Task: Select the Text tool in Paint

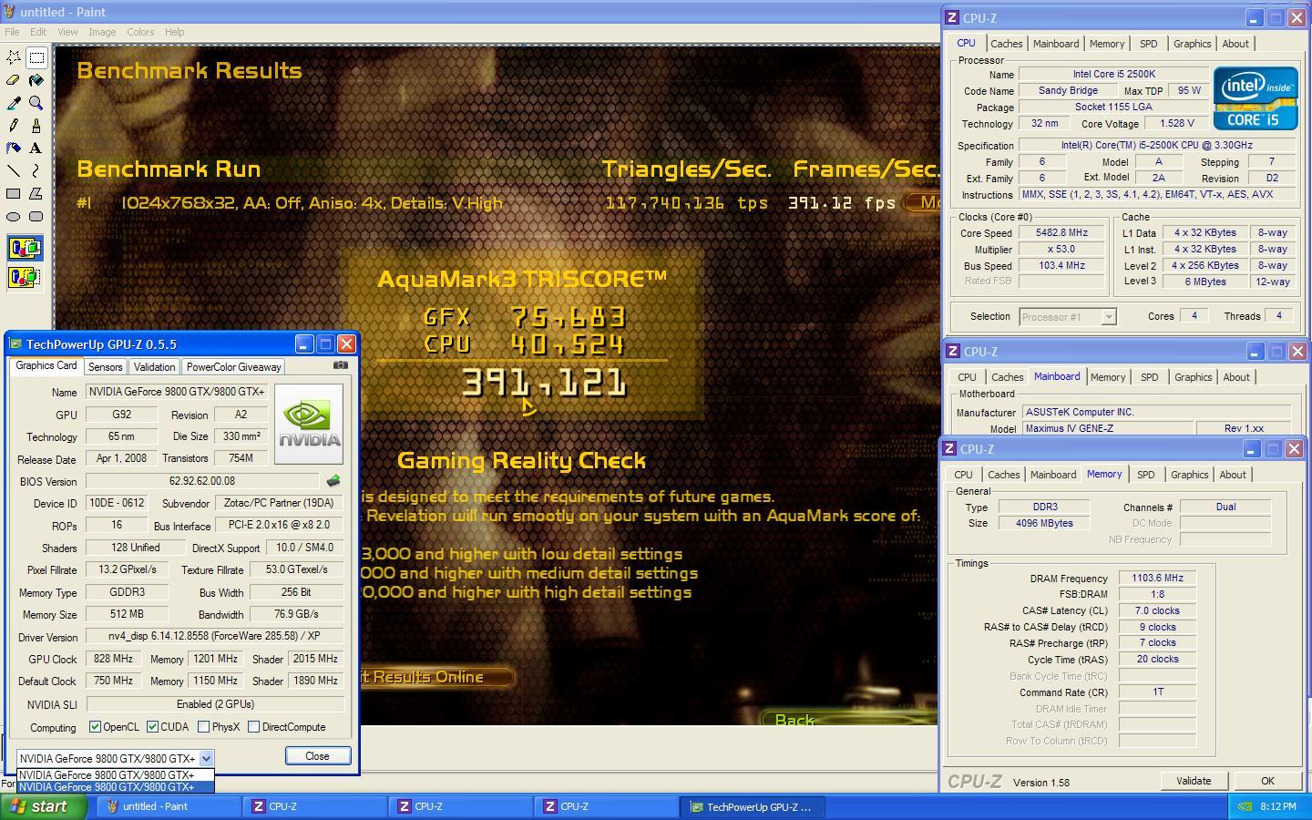Action: [x=36, y=148]
